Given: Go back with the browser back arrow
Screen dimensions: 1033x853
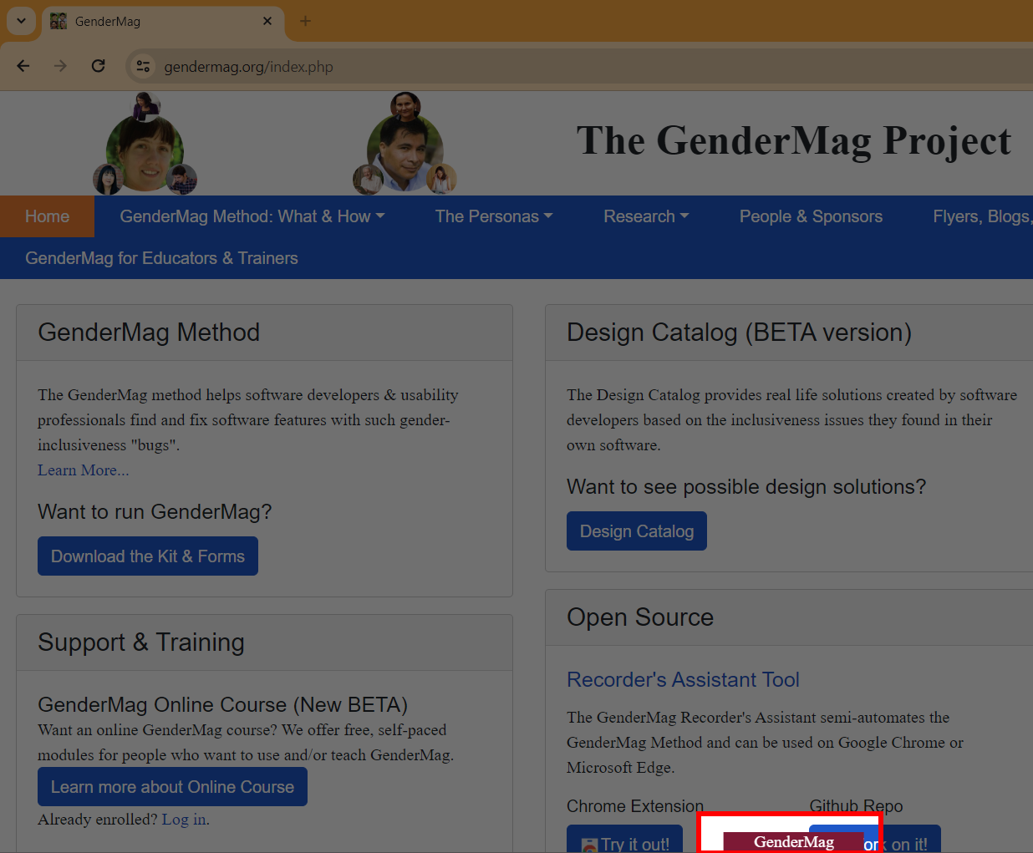Looking at the screenshot, I should 23,66.
